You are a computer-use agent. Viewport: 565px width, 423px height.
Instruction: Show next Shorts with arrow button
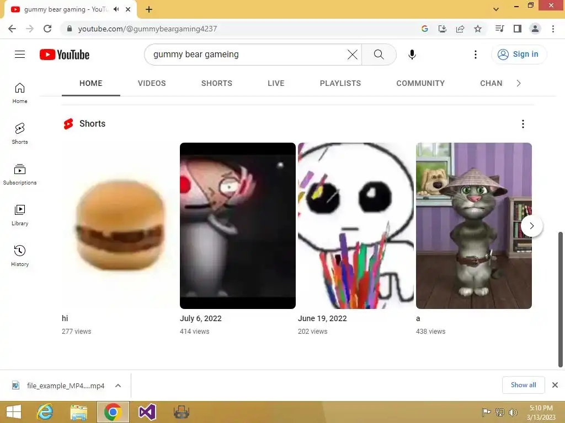[531, 226]
